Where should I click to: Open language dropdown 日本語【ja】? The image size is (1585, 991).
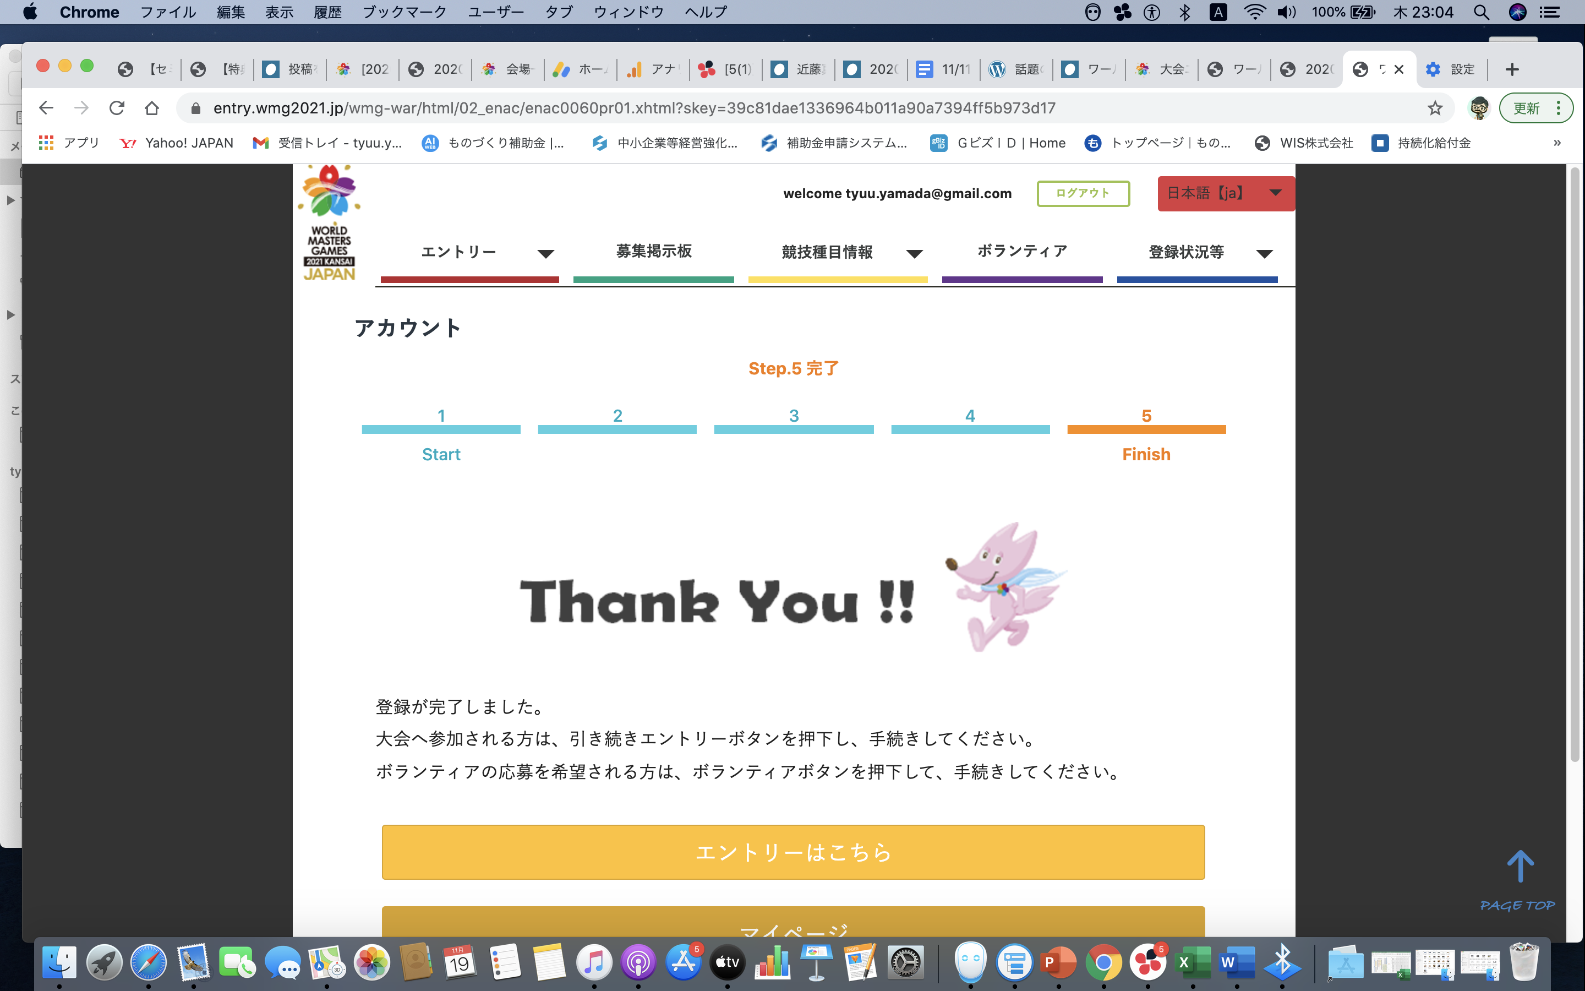pos(1226,193)
